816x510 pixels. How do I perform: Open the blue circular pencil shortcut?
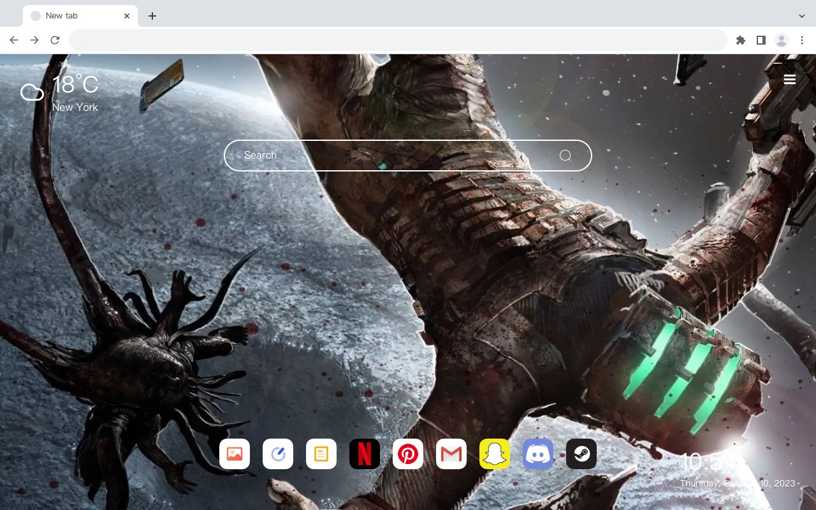pyautogui.click(x=278, y=454)
